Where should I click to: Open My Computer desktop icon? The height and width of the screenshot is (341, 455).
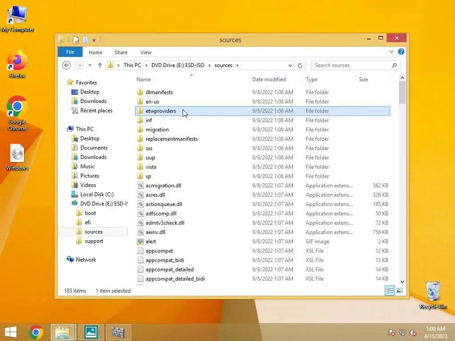point(17,18)
